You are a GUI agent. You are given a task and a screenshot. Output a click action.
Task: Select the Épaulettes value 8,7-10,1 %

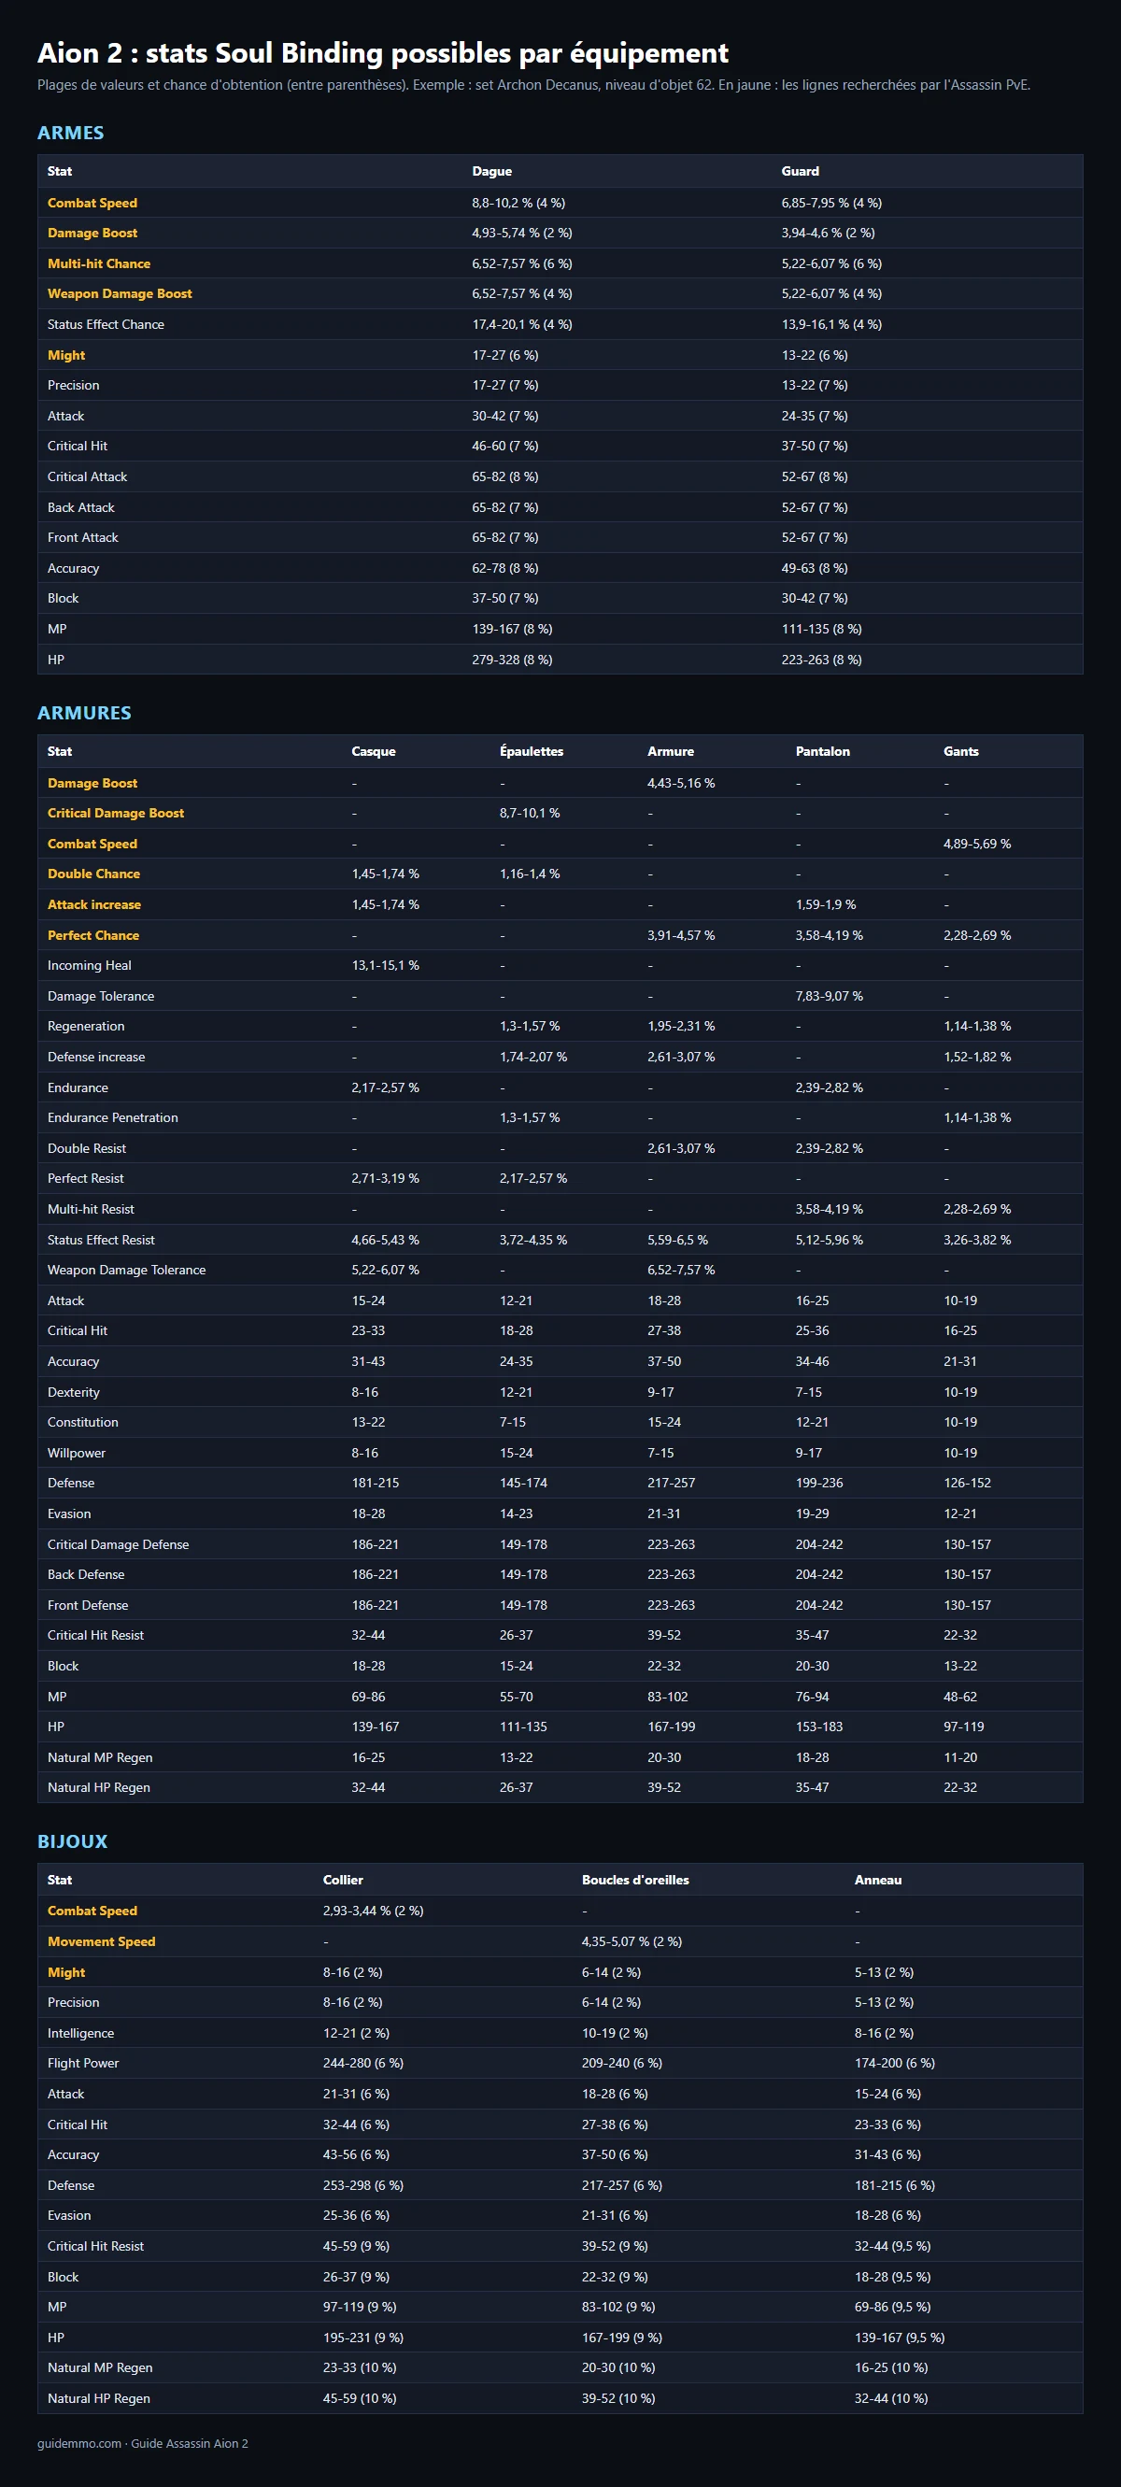[x=529, y=813]
